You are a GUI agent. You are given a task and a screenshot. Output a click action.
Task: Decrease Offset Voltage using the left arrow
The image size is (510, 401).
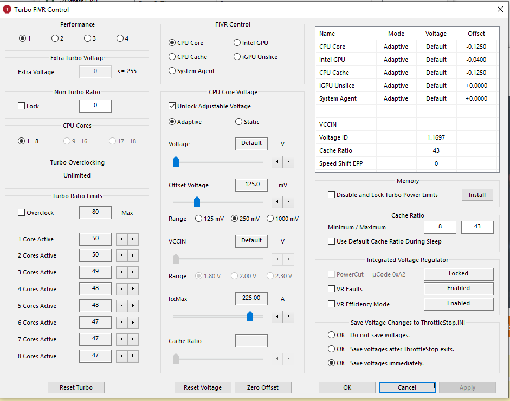[x=277, y=202]
